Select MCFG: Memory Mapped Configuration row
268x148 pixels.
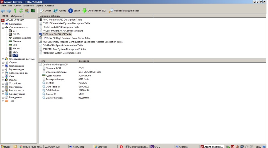82,42
